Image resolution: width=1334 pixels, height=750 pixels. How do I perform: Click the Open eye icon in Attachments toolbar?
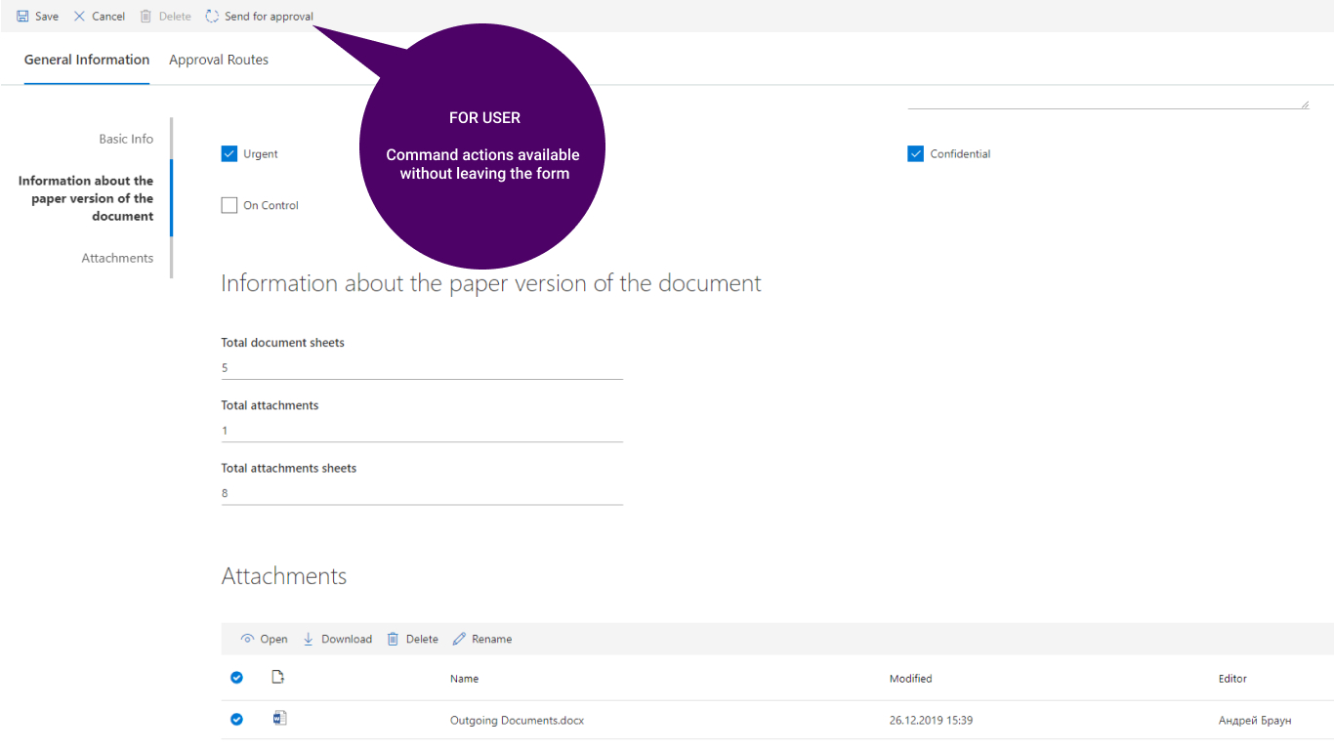[x=247, y=639]
